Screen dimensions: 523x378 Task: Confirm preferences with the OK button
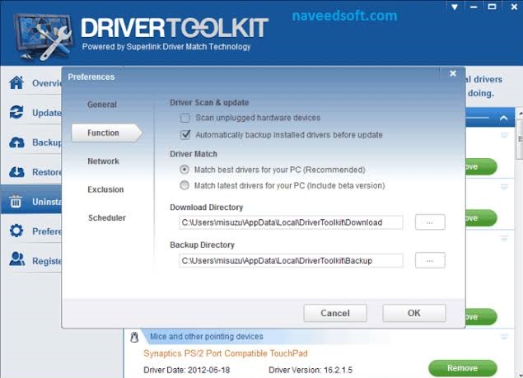414,313
